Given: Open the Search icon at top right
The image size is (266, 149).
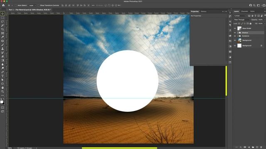Looking at the screenshot, I should click(x=254, y=5).
